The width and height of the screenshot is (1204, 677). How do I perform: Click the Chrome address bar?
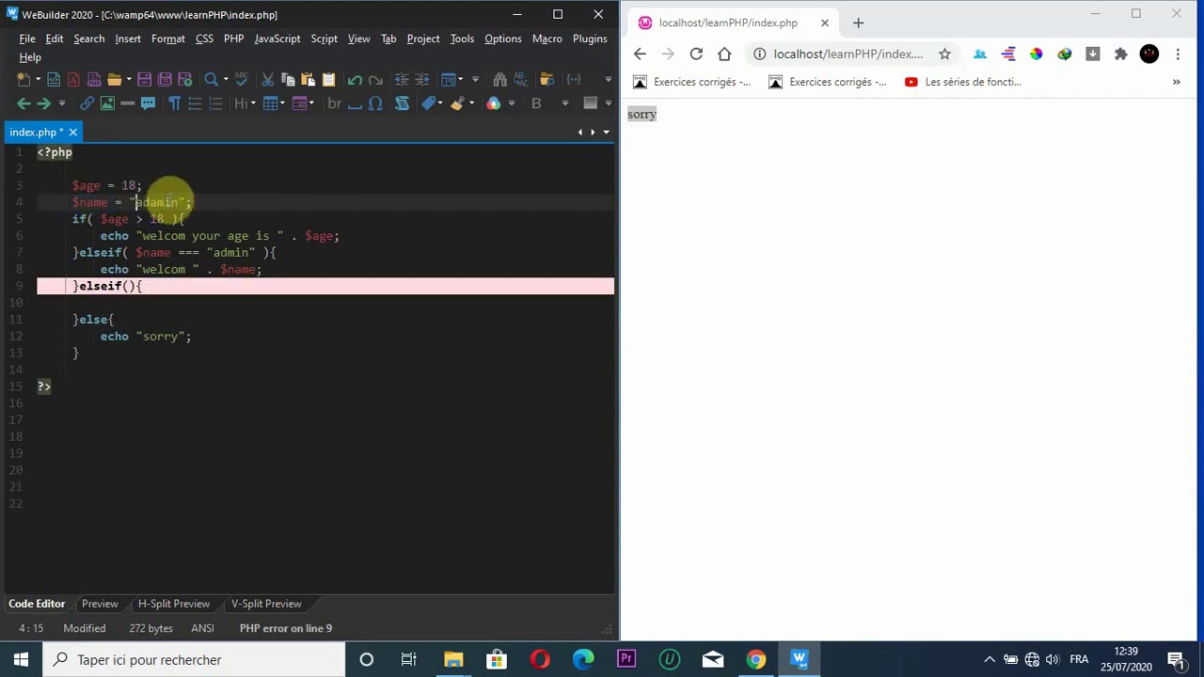click(x=848, y=54)
